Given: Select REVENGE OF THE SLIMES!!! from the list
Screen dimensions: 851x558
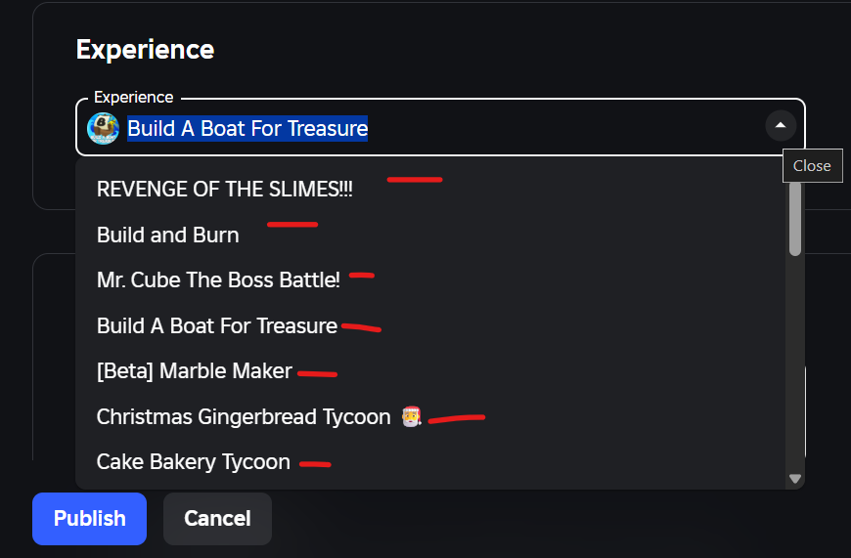Looking at the screenshot, I should 224,190.
